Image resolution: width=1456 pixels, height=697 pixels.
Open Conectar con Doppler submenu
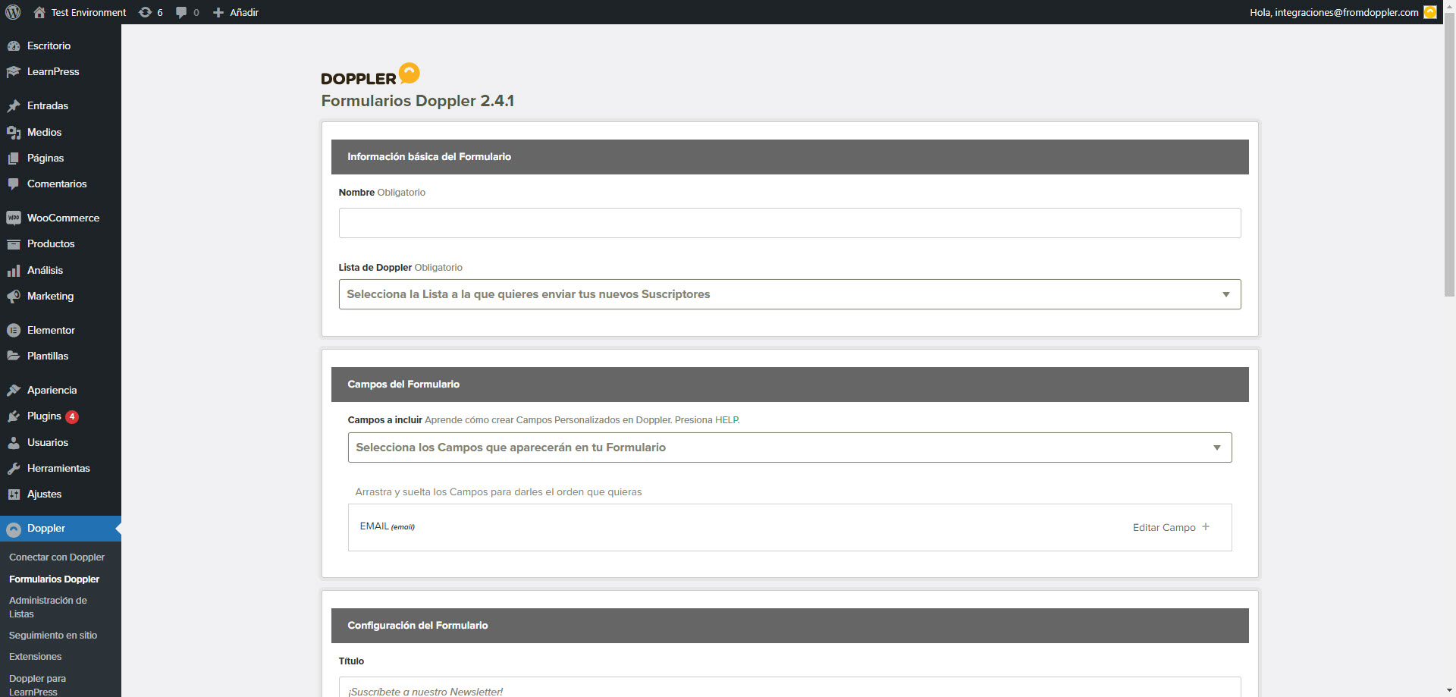[57, 557]
